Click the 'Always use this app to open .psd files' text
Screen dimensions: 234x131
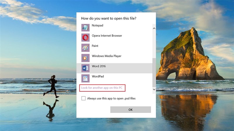point(111,98)
